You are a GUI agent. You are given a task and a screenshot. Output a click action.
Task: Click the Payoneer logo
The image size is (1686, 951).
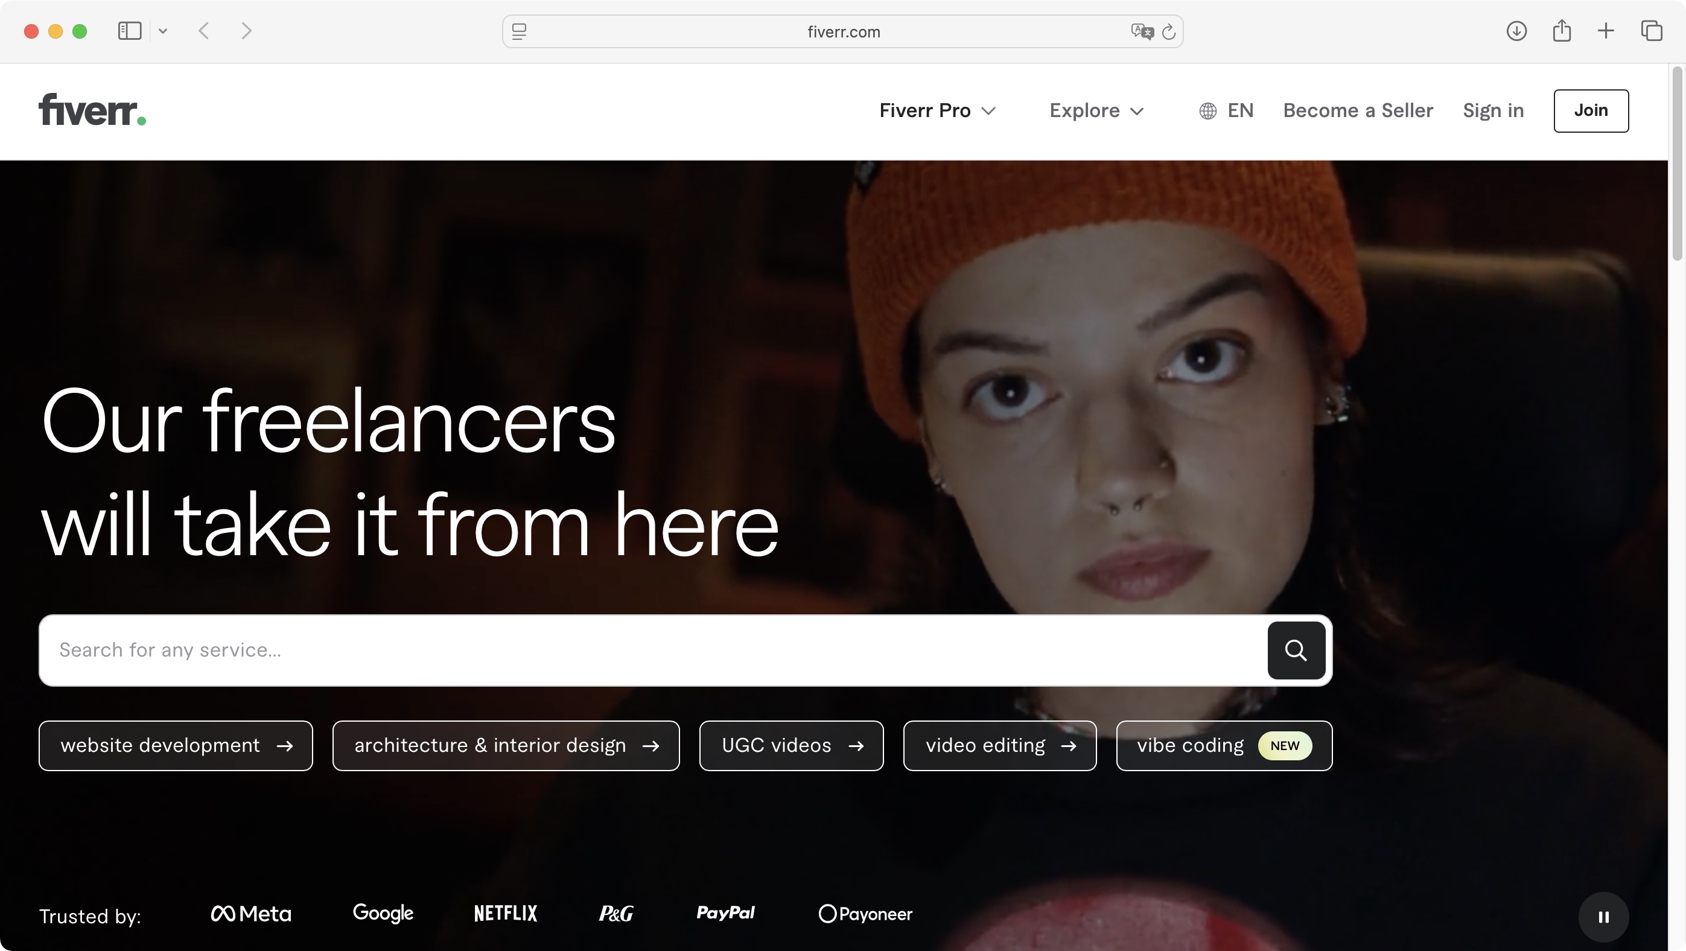pos(865,914)
